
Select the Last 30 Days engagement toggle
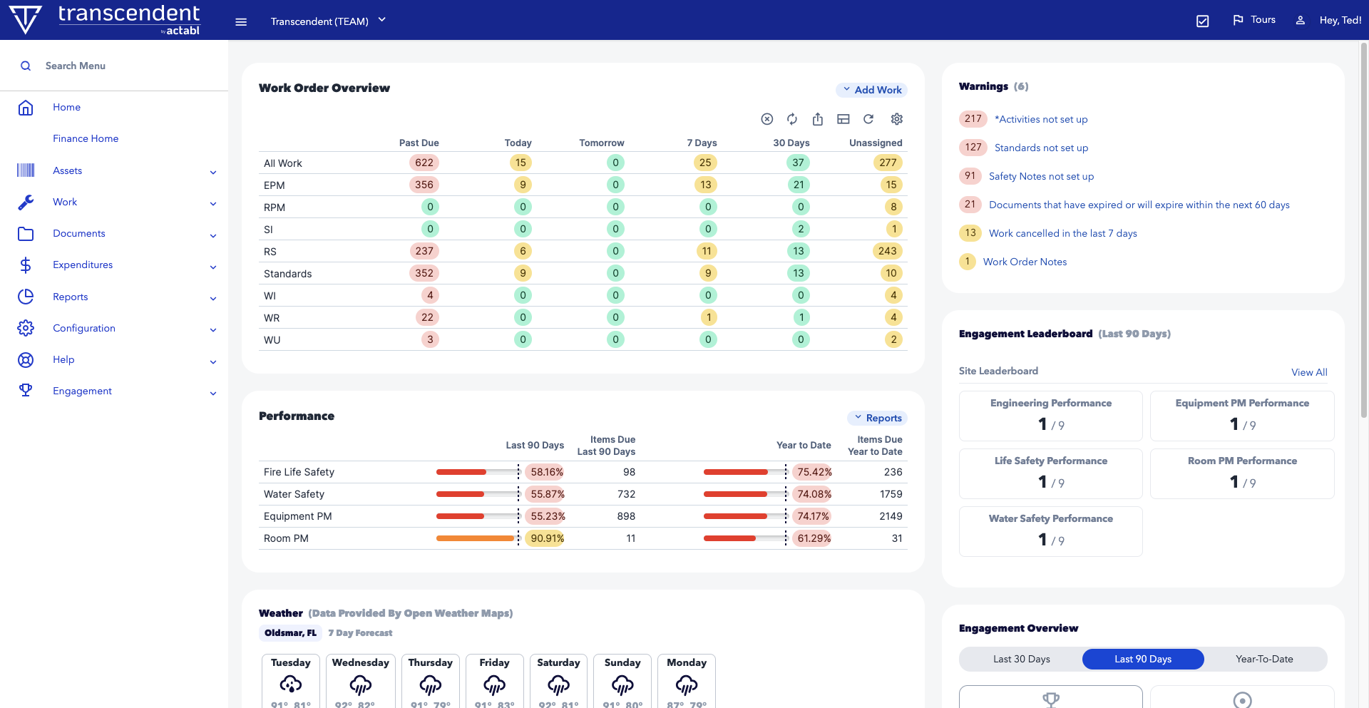[1021, 659]
